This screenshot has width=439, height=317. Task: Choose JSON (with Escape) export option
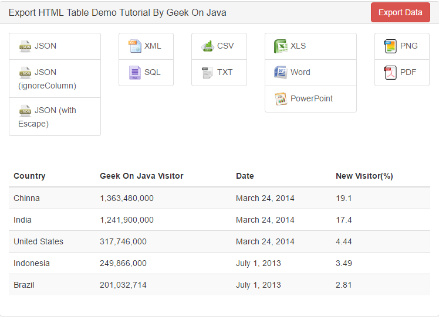click(47, 117)
